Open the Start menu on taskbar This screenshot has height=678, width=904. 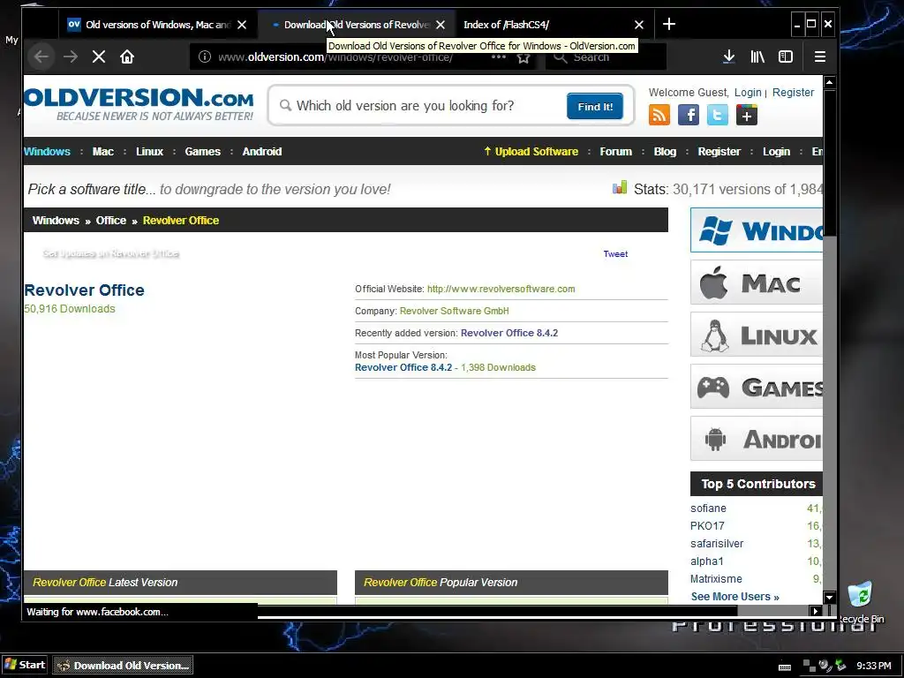click(24, 665)
